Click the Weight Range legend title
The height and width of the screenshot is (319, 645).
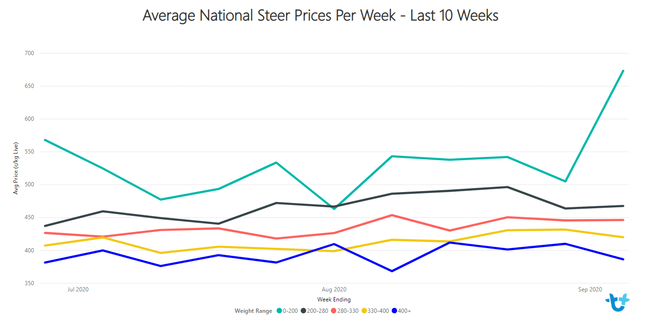(x=254, y=311)
